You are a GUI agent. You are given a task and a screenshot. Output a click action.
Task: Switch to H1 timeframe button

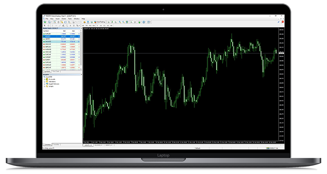pos(97,25)
